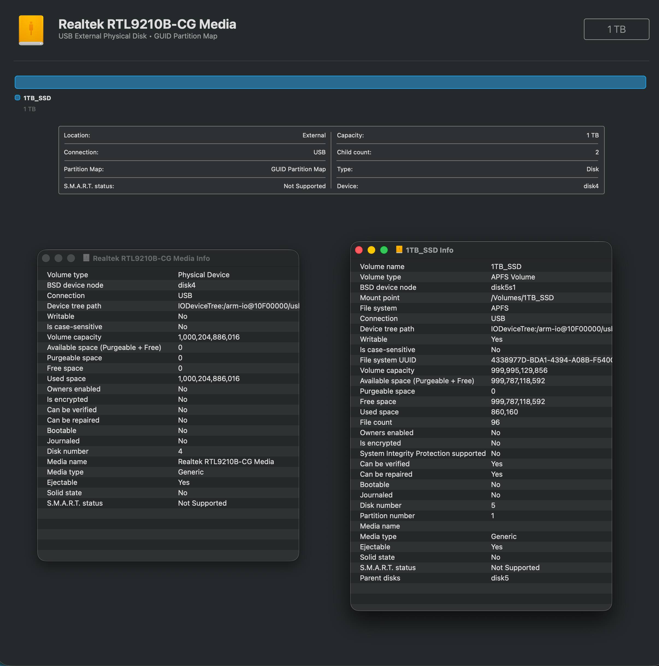Click the "/Volumes/1TB_SSD" mount point
Viewport: 659px width, 666px height.
pyautogui.click(x=522, y=297)
